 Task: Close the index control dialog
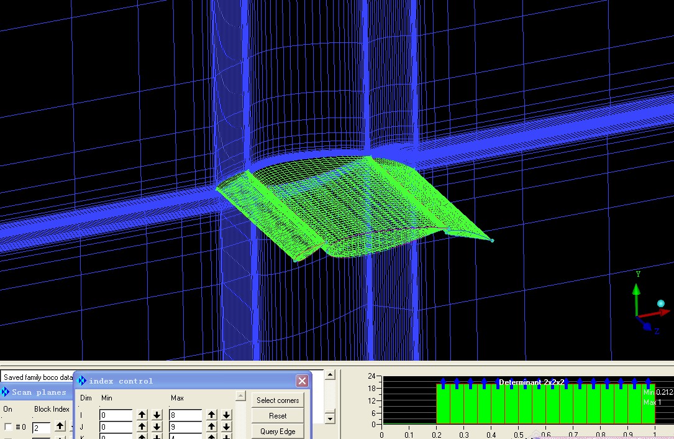[302, 381]
